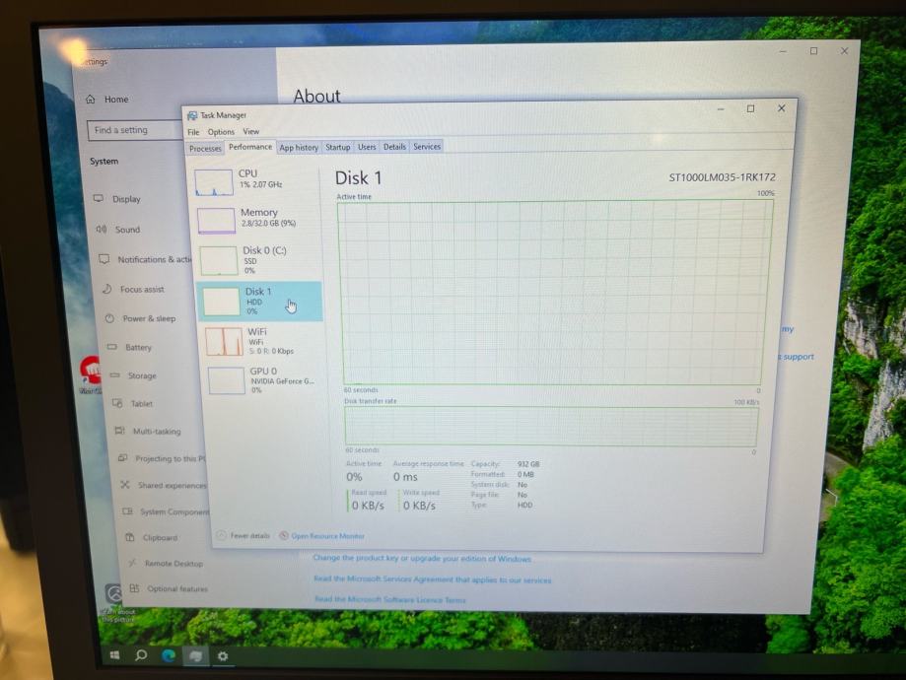Open the Options menu in Task Manager
Viewport: 906px width, 680px height.
click(221, 132)
